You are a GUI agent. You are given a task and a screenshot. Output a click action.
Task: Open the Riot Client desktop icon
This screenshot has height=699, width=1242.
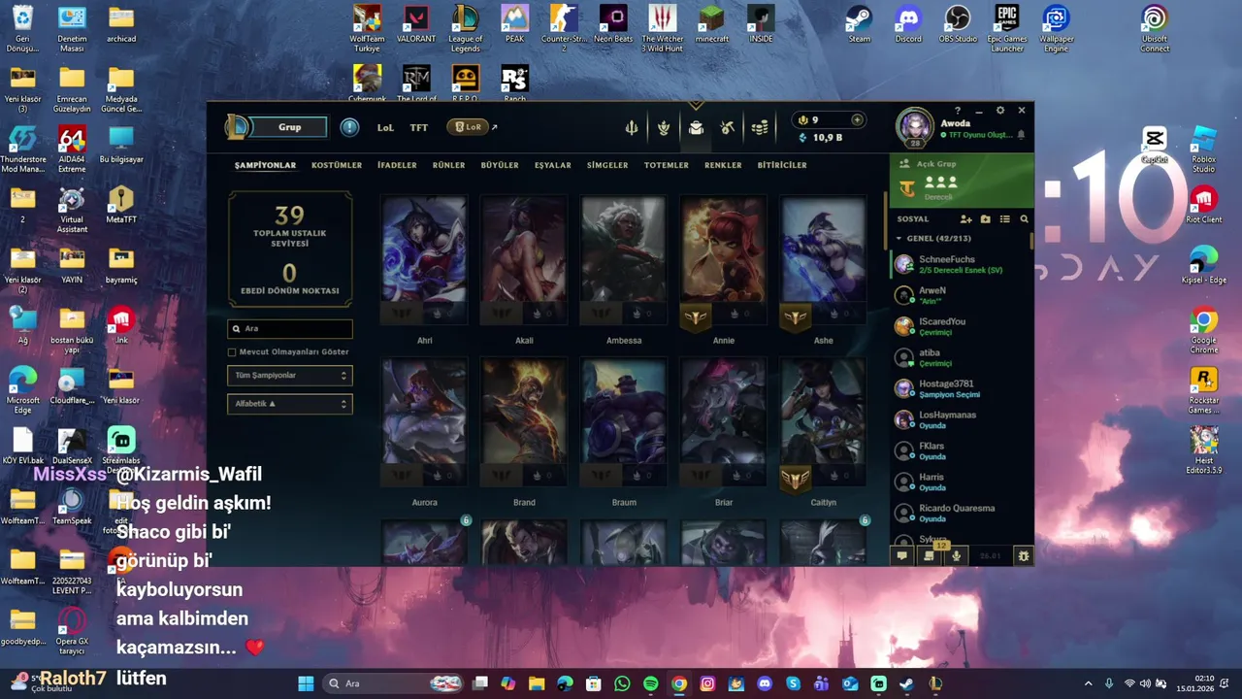point(1204,205)
